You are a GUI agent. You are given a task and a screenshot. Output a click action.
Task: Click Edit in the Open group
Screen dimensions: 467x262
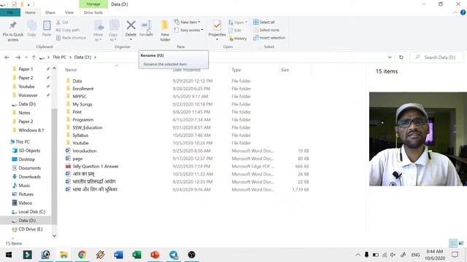[235, 30]
